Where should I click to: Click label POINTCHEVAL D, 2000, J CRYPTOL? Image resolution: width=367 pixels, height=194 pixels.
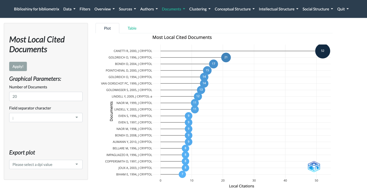click(x=129, y=70)
